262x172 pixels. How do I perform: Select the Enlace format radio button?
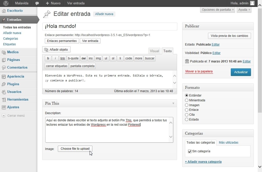coord(187,110)
